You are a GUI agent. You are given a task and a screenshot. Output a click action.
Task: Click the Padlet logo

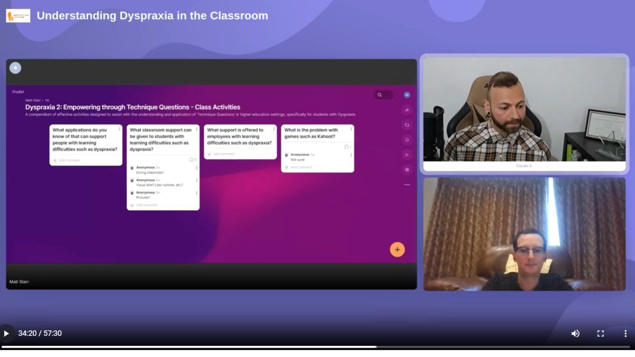18,91
